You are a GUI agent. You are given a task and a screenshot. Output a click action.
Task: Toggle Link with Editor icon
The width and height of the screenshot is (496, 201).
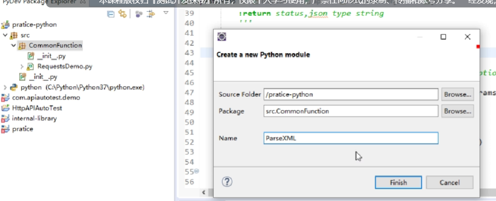(x=122, y=14)
